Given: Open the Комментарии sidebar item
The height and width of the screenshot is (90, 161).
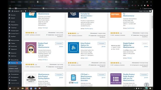Looking at the screenshot, I should 15,30.
